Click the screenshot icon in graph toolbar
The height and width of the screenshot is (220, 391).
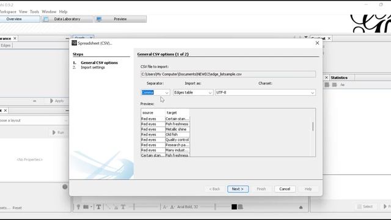pyautogui.click(x=86, y=207)
